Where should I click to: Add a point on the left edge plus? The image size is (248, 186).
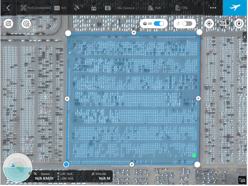pos(67,99)
